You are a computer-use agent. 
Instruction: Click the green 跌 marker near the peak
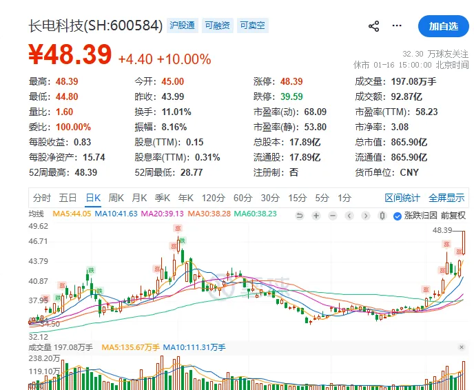[183, 240]
